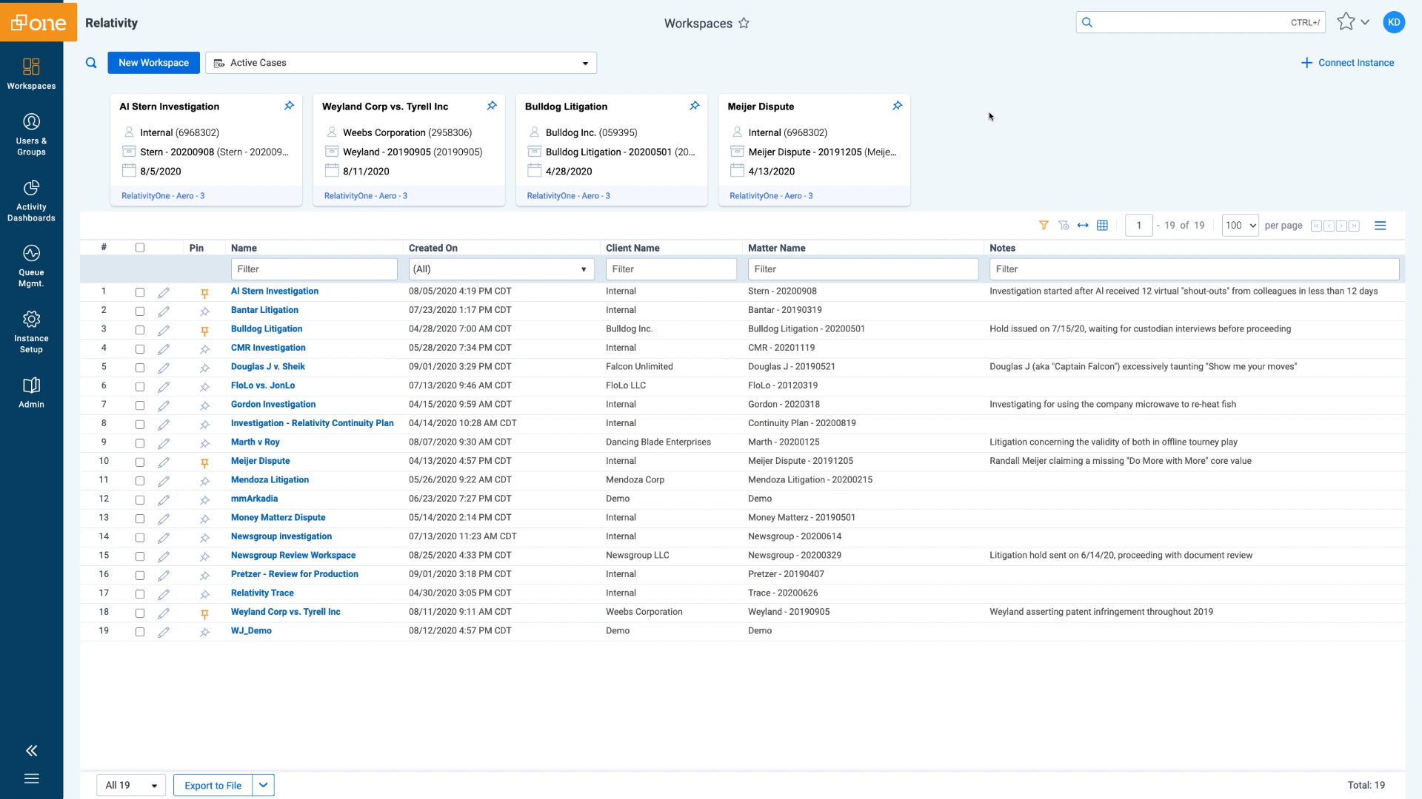The height and width of the screenshot is (799, 1422).
Task: Check the box for Bulldog Litigation row
Action: (140, 330)
